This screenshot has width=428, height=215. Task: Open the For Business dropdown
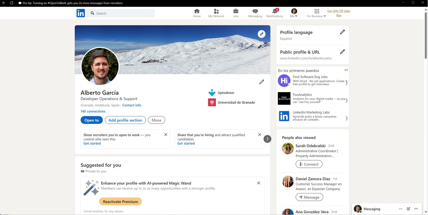316,13
